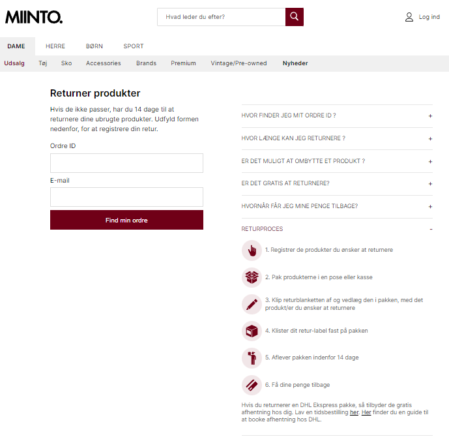This screenshot has height=441, width=449.
Task: Switch to the HERRE tab
Action: coord(55,46)
